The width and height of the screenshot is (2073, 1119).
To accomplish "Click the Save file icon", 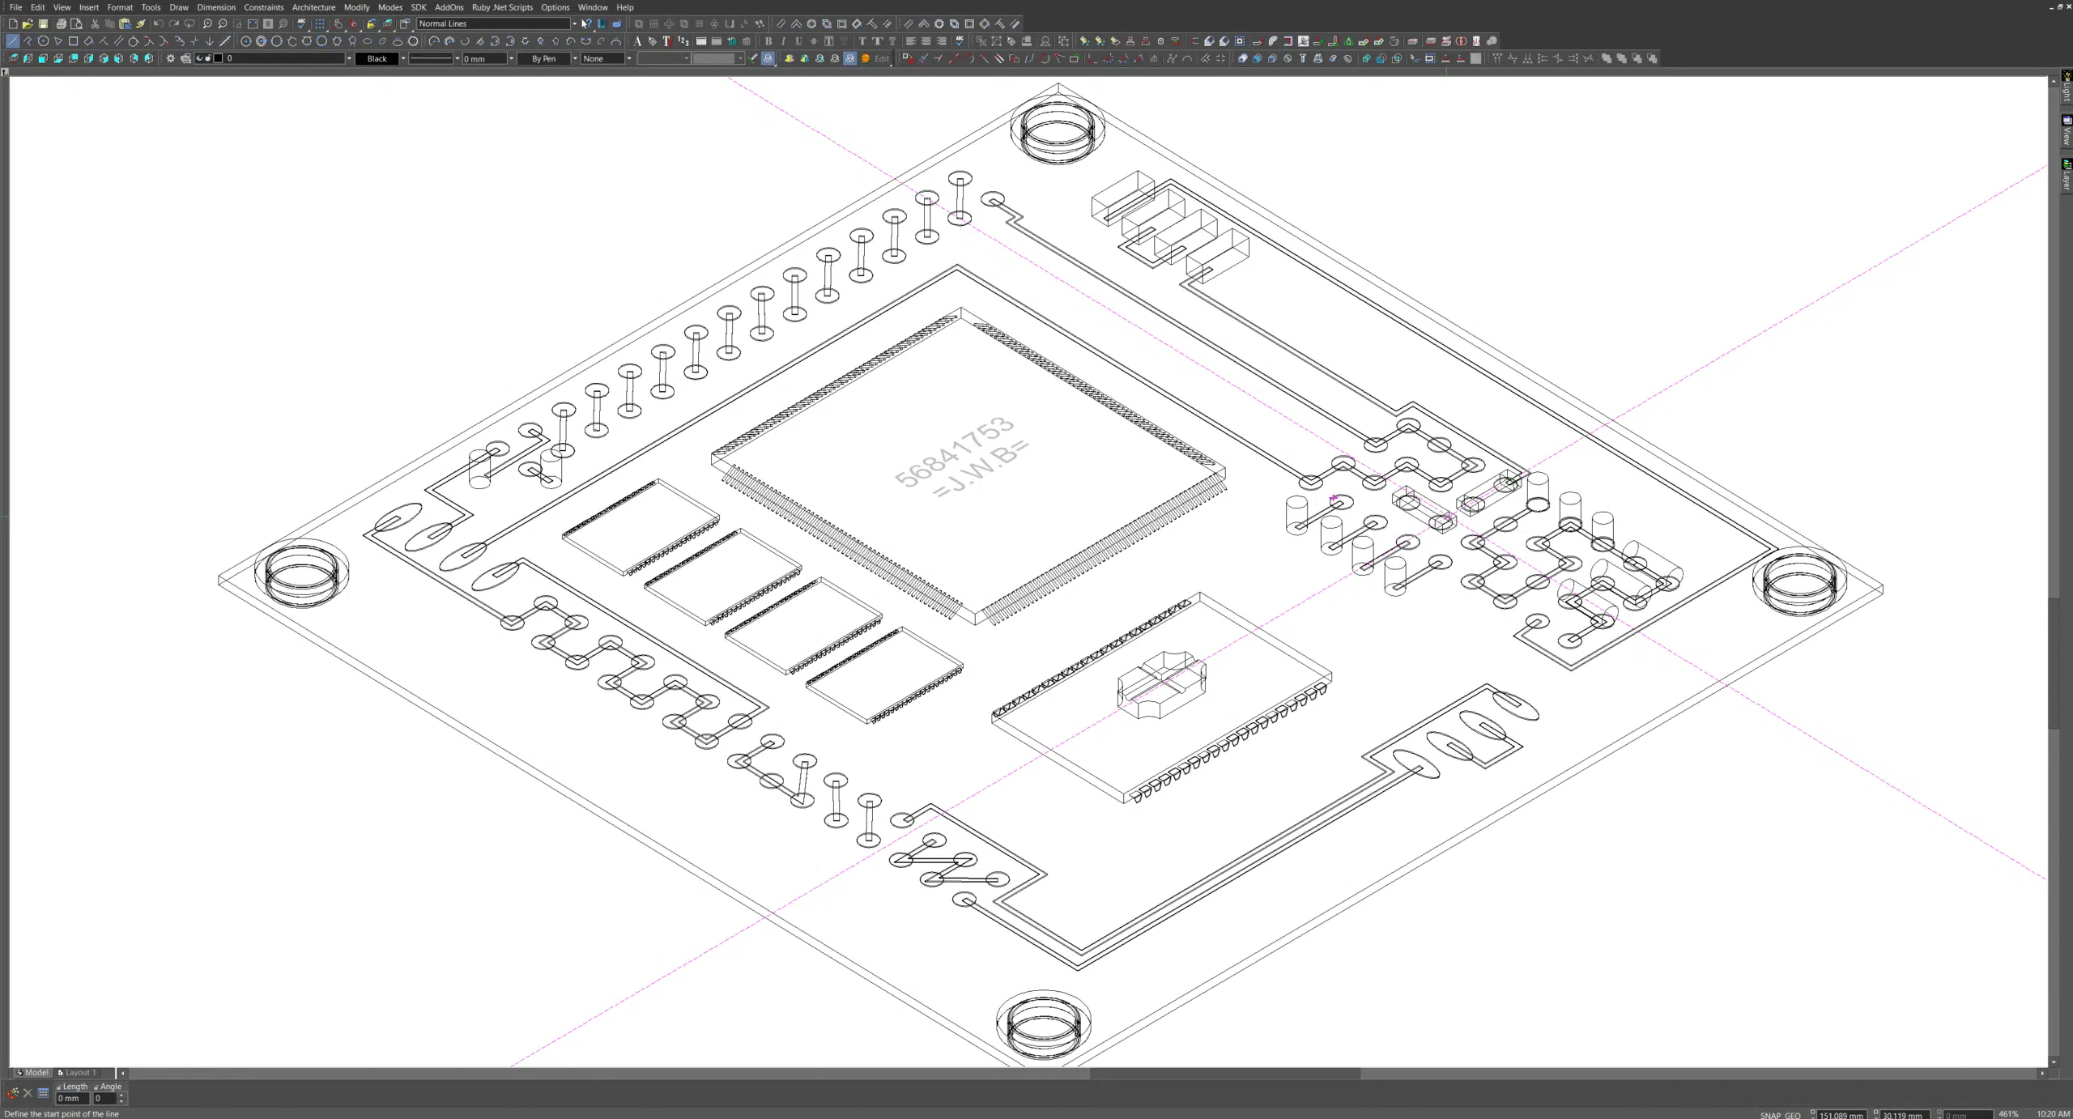I will (43, 24).
